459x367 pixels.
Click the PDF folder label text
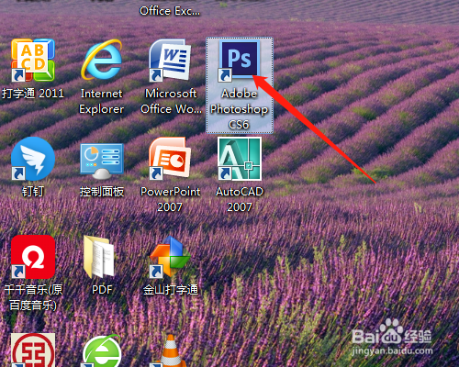pos(102,289)
